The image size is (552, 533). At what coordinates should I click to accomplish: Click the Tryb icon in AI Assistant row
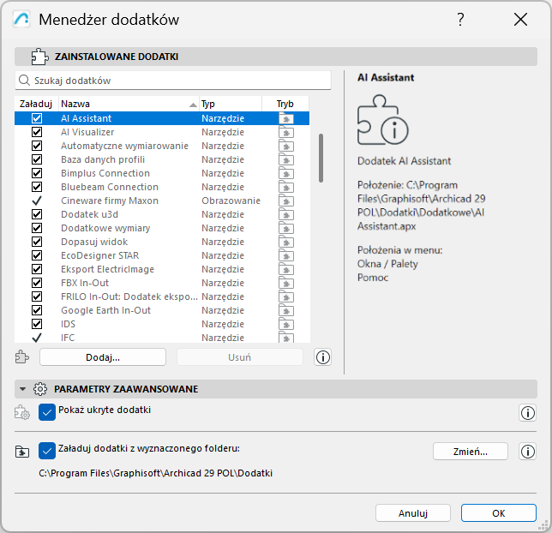click(286, 118)
